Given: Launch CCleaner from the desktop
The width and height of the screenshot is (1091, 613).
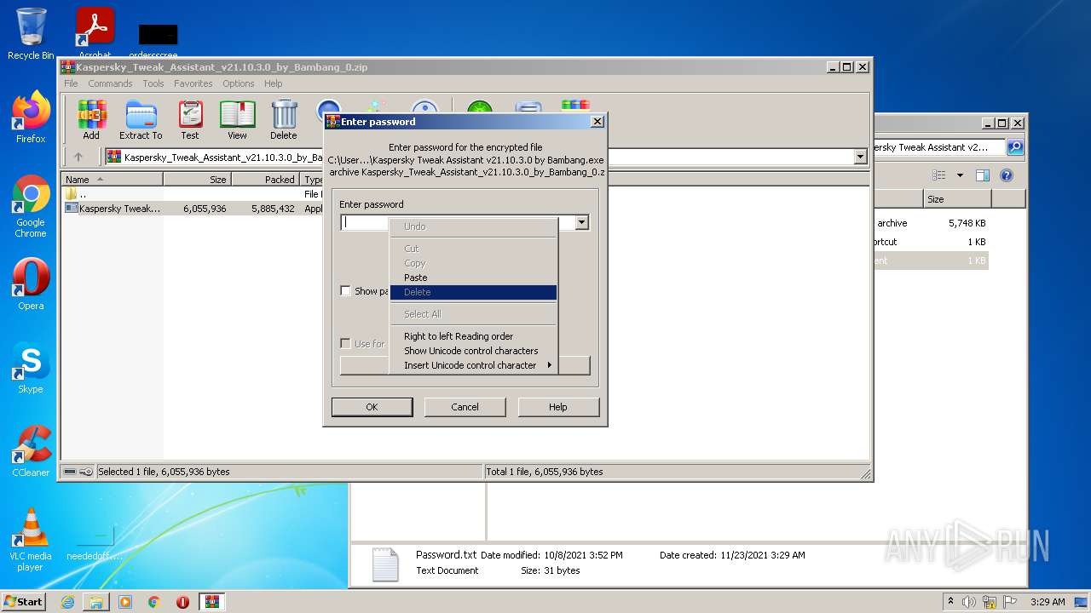Looking at the screenshot, I should pyautogui.click(x=31, y=451).
